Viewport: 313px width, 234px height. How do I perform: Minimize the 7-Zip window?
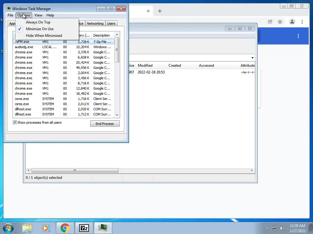[230, 29]
